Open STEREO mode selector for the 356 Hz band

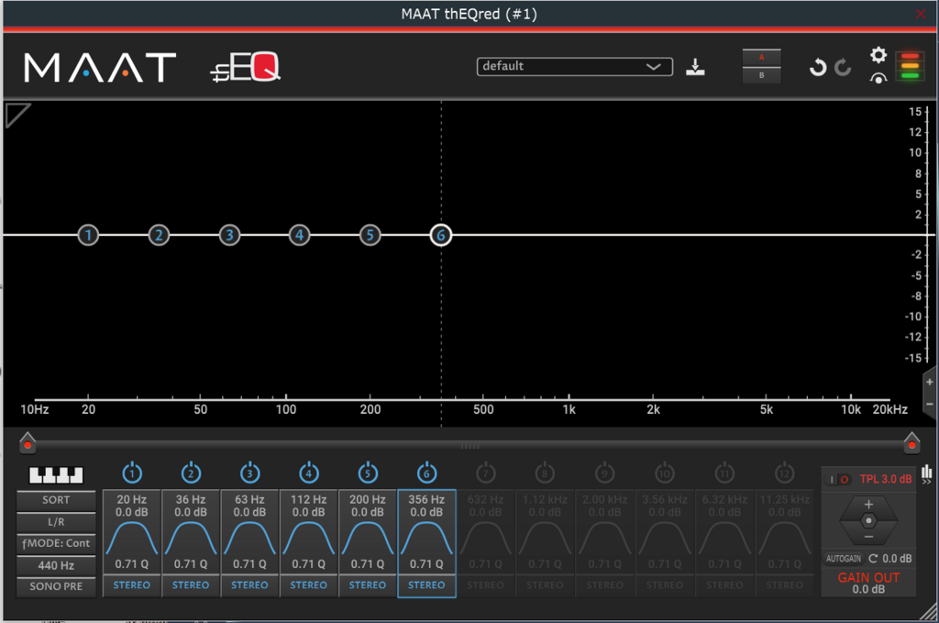click(x=426, y=585)
